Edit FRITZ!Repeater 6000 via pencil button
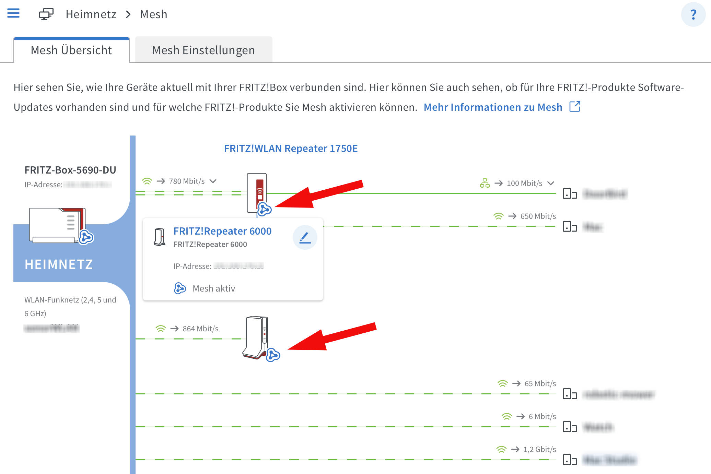Viewport: 711px width, 474px height. pos(305,237)
